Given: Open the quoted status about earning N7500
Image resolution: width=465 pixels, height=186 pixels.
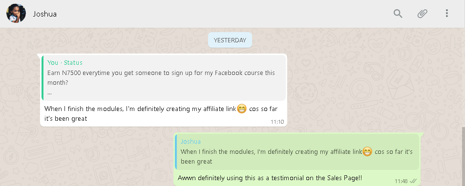Looking at the screenshot, I should (x=164, y=78).
